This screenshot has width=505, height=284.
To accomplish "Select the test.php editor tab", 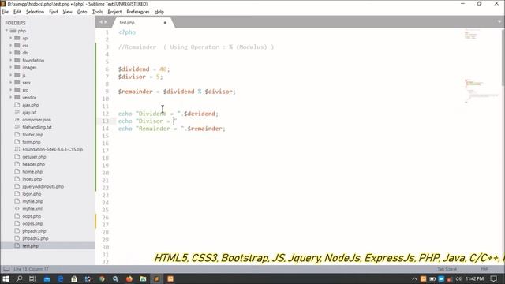I will pyautogui.click(x=142, y=23).
